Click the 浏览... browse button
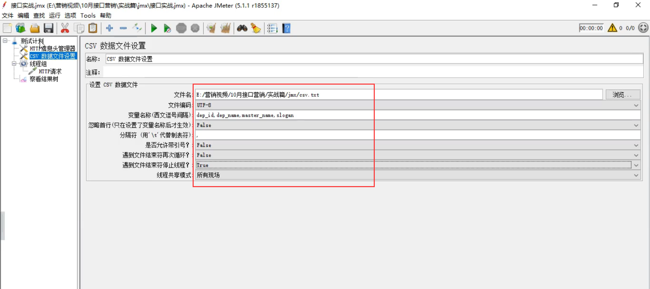Image resolution: width=650 pixels, height=289 pixels. tap(622, 95)
